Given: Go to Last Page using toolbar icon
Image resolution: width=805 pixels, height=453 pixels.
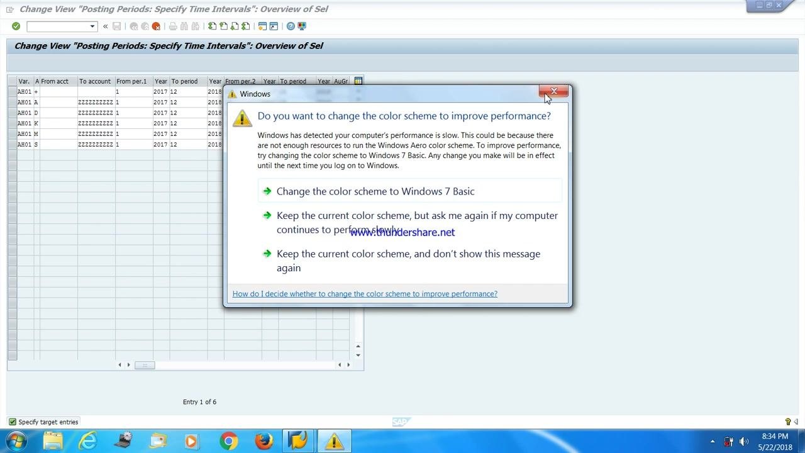Looking at the screenshot, I should coord(246,26).
